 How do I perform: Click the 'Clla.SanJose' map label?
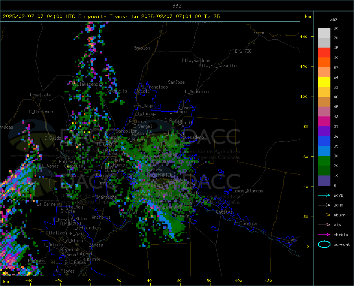pos(196,61)
